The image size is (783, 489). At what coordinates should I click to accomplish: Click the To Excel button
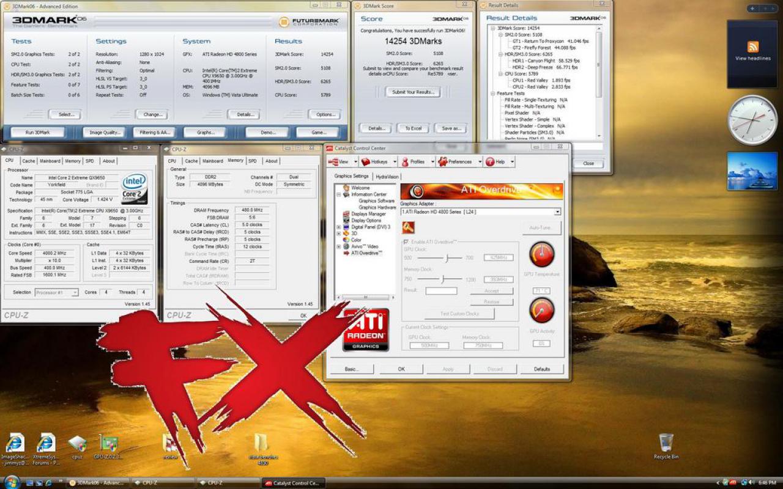pyautogui.click(x=414, y=128)
